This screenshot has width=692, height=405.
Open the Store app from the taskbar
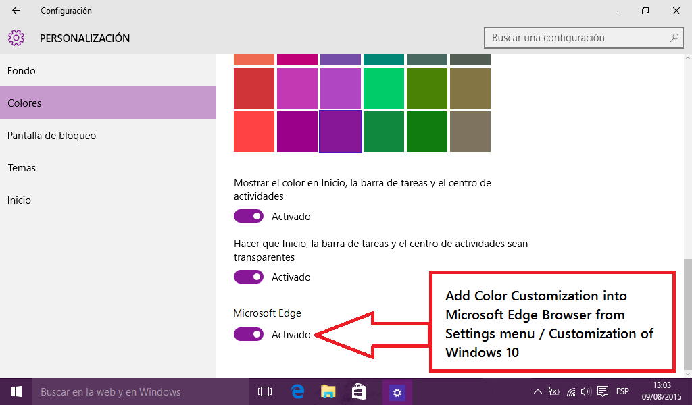click(x=359, y=391)
